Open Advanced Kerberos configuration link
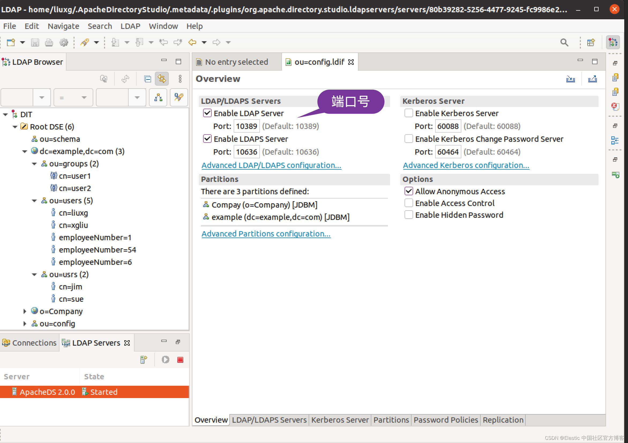Image resolution: width=628 pixels, height=443 pixels. (x=466, y=165)
